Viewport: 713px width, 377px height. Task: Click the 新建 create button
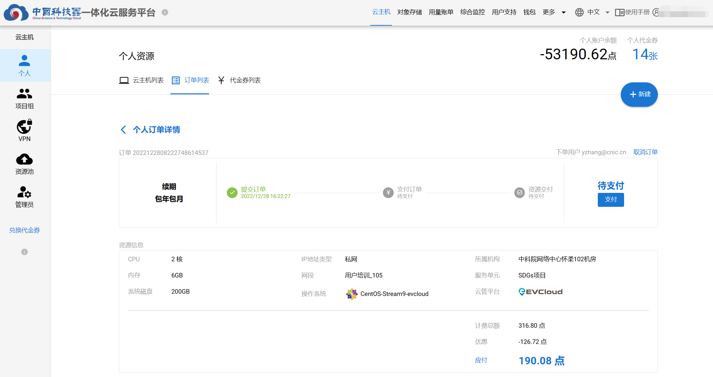639,94
